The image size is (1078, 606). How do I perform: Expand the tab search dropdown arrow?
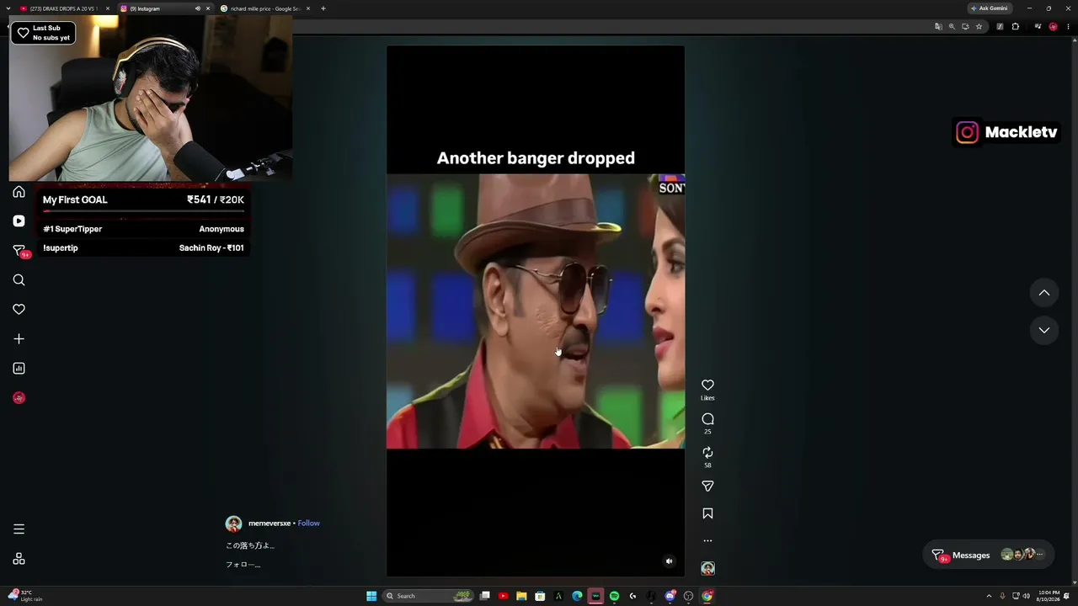(8, 8)
